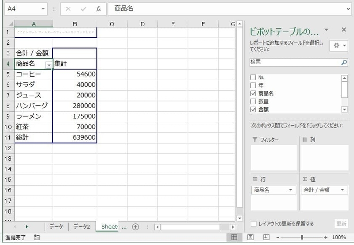Uncheck the 商品名 field checkbox
The width and height of the screenshot is (354, 245).
point(253,93)
